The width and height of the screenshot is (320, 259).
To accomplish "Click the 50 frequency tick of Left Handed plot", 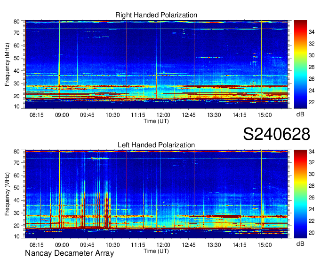I will pos(16,188).
